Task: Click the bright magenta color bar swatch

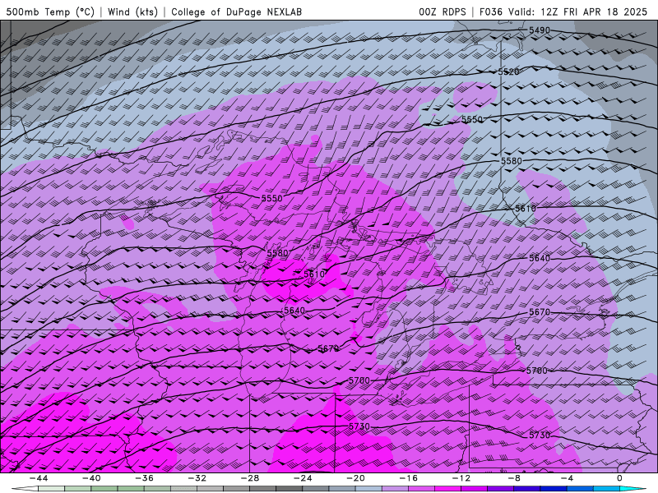Action: click(447, 489)
